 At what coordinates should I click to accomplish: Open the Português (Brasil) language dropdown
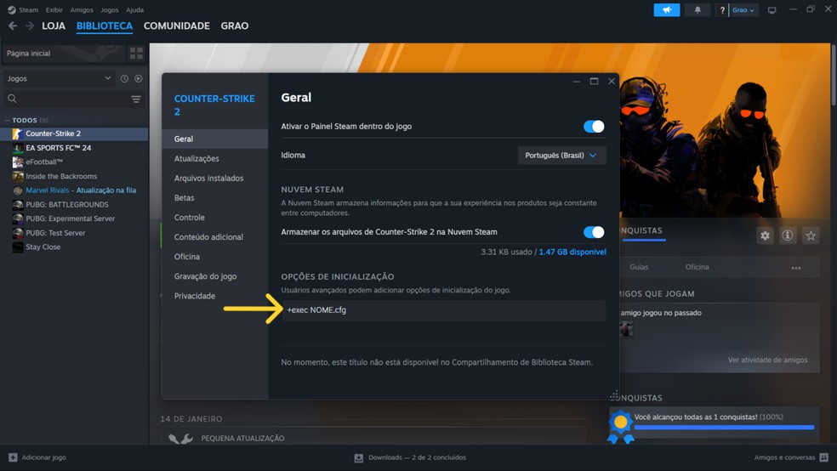[x=561, y=156]
